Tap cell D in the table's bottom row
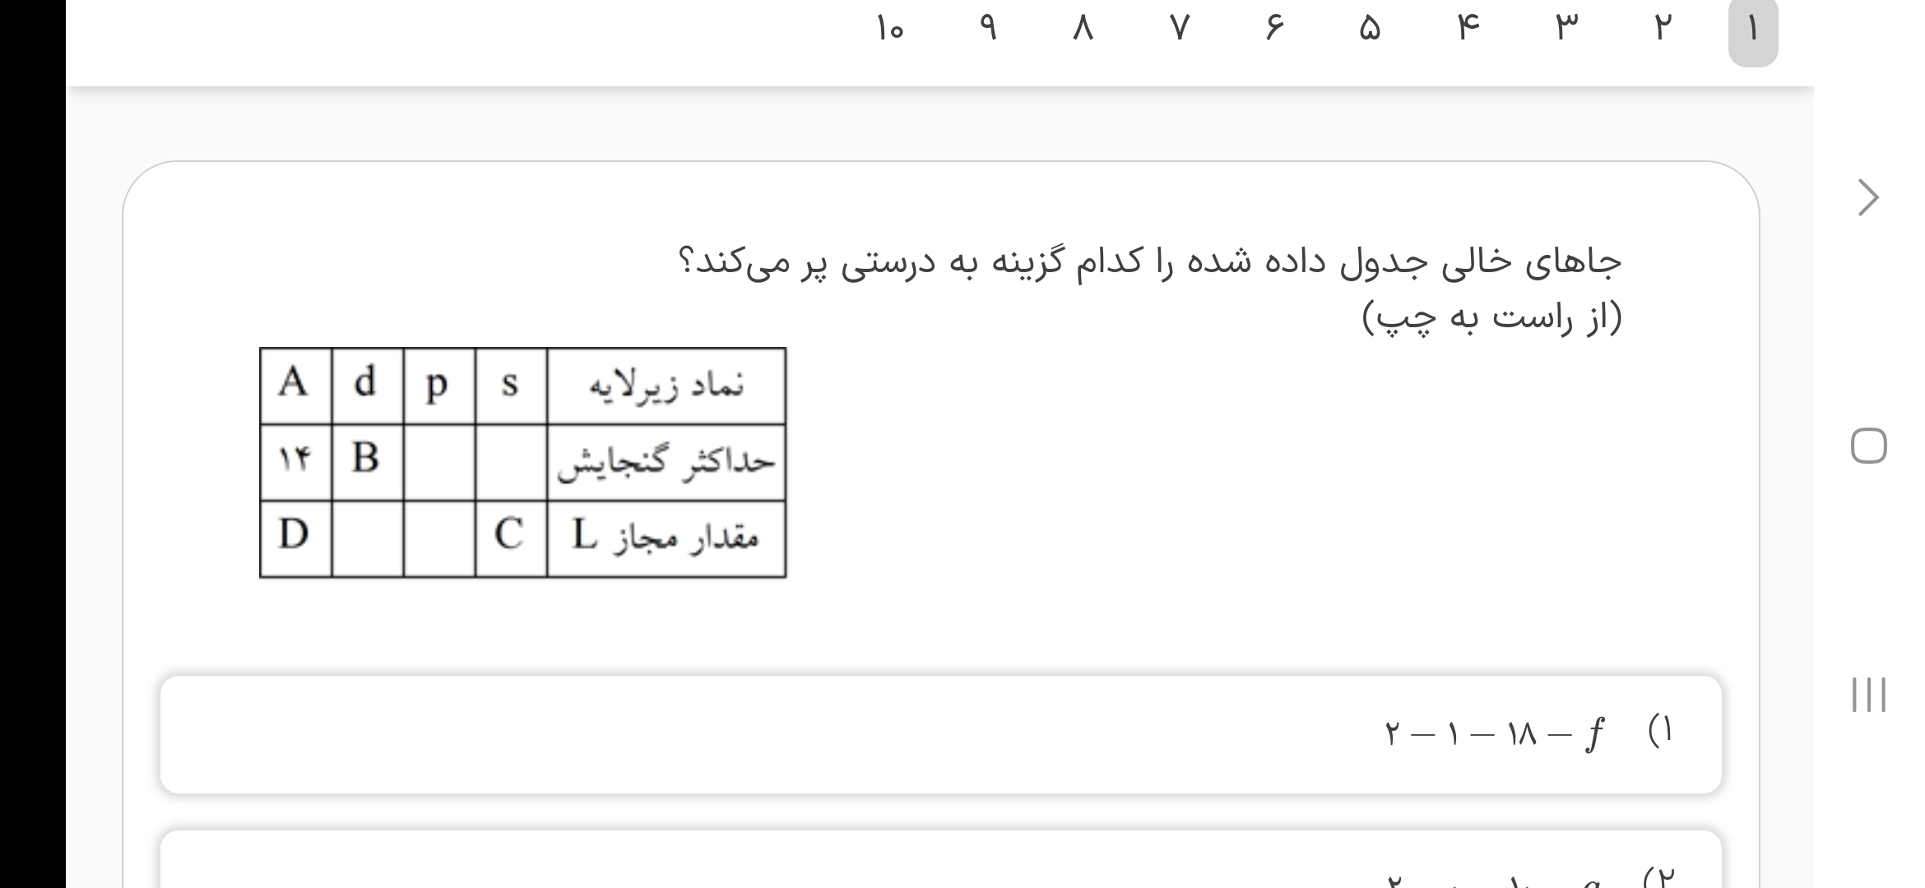 295,538
